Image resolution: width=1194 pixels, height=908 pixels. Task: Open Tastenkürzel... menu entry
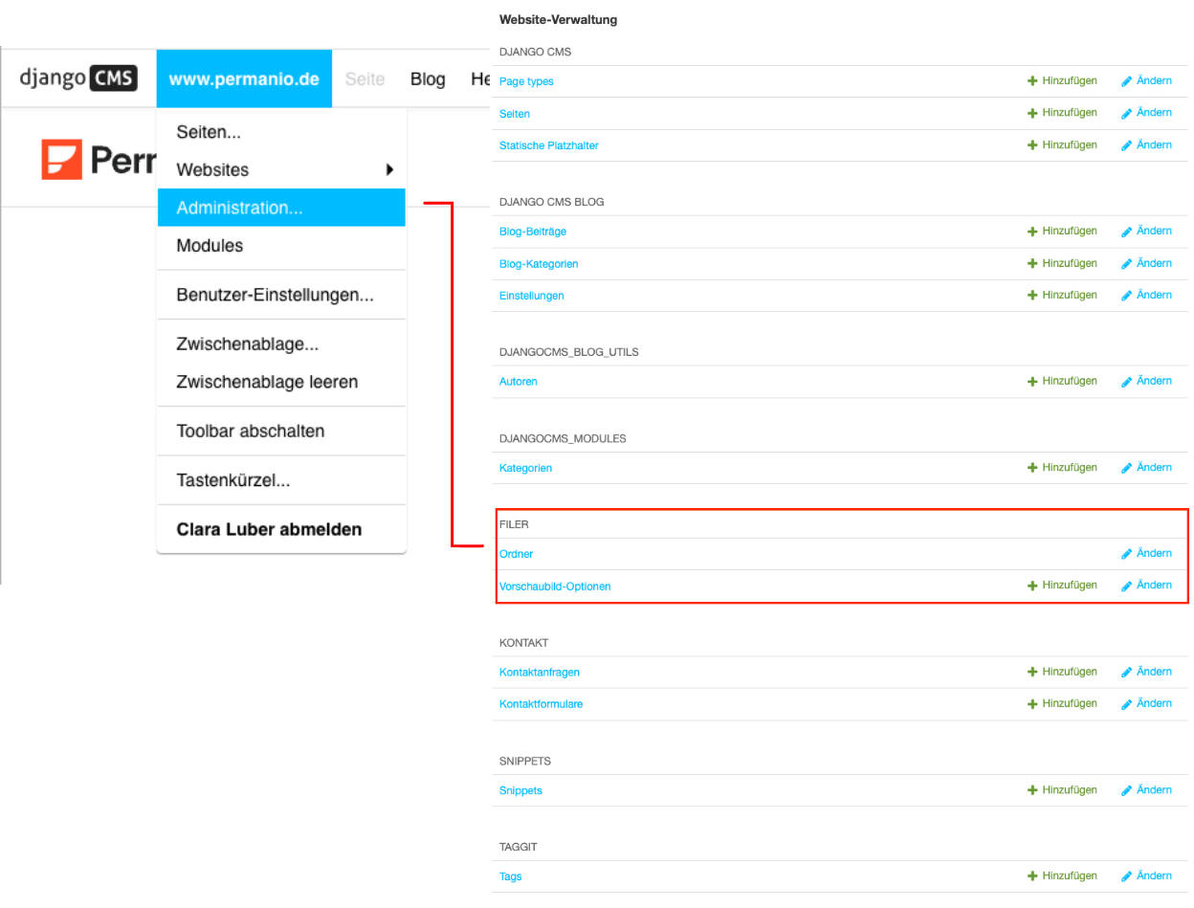[233, 480]
